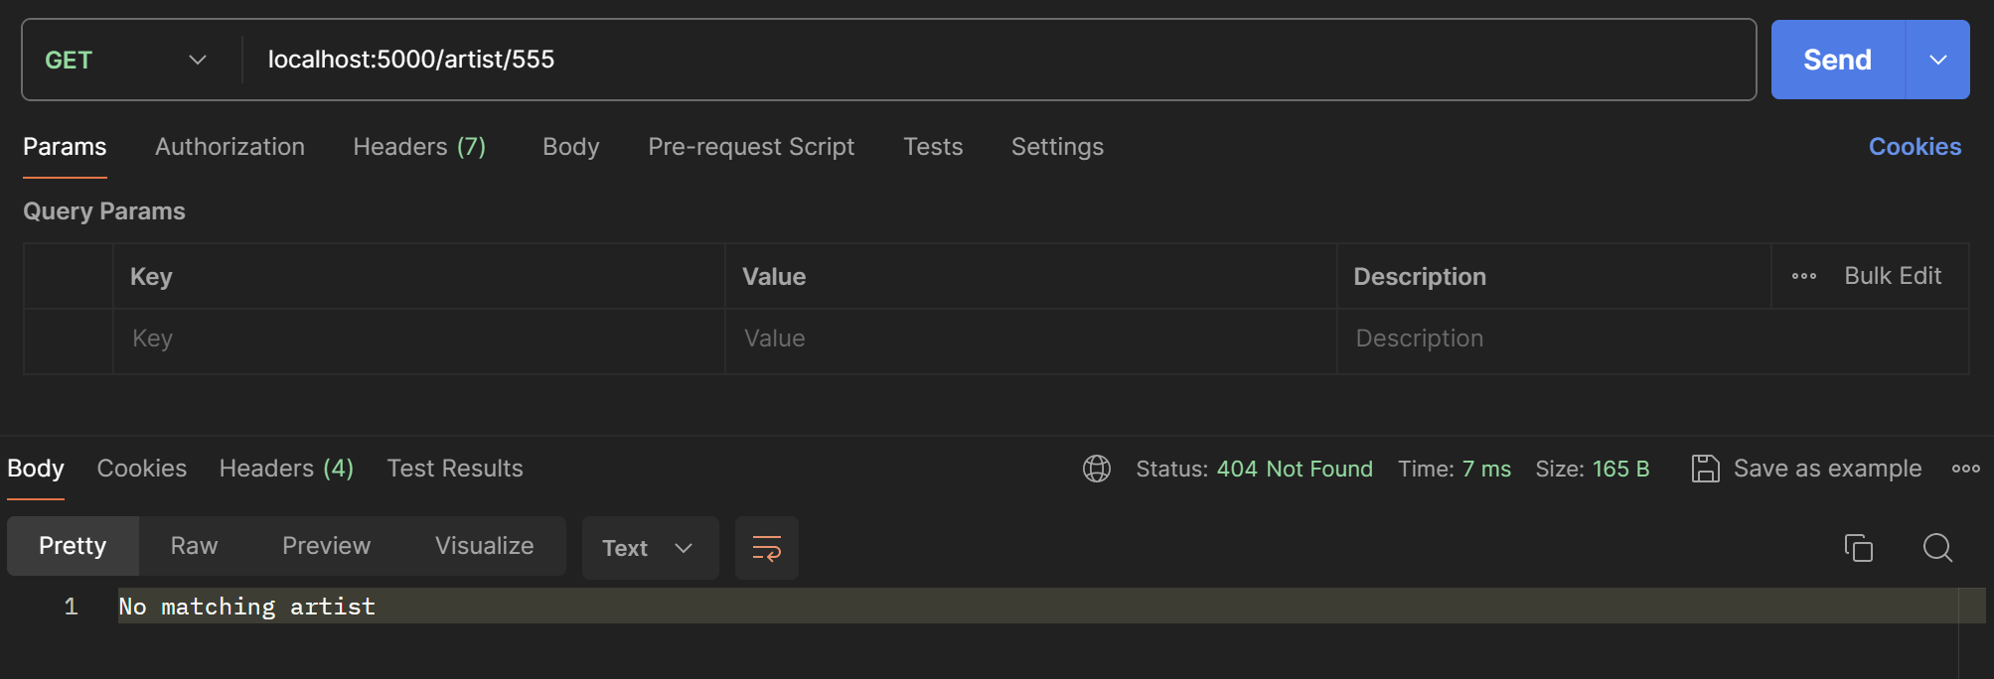Open response more options ellipsis
Screen dimensions: 1994x679
click(x=1965, y=469)
